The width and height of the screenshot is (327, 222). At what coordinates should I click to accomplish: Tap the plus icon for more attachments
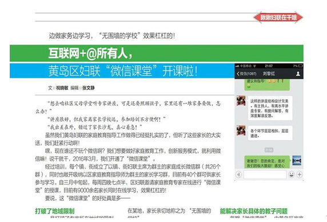(x=299, y=175)
